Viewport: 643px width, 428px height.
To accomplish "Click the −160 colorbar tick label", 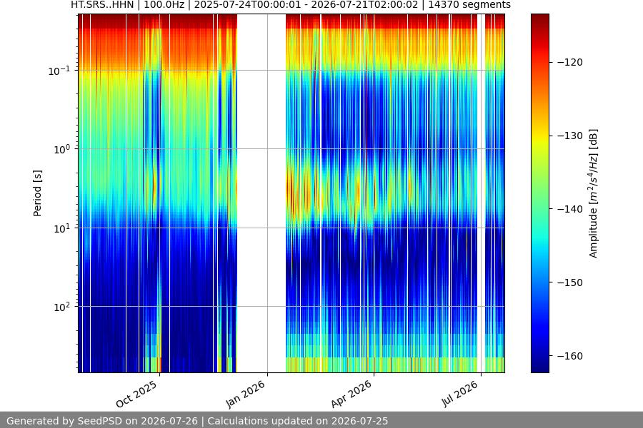I will (570, 356).
